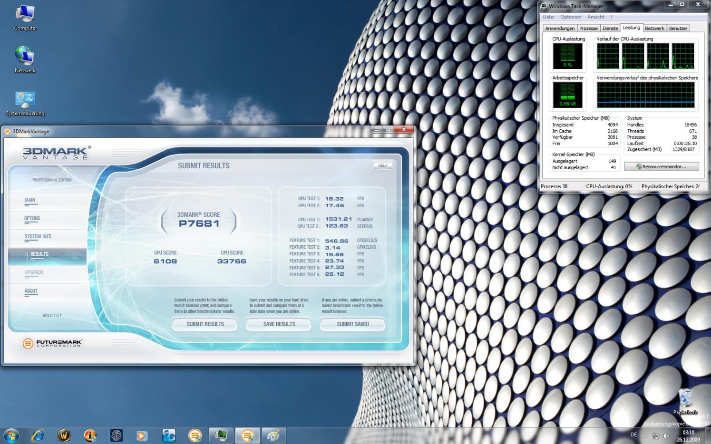The height and width of the screenshot is (444, 711).
Task: Switch to the Paint taskbar button
Action: point(273,435)
